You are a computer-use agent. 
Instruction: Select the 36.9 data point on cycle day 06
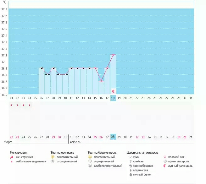[42, 68]
